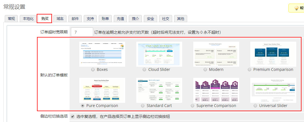Click the 常规设置 page heading
This screenshot has height=122, width=304.
(x=14, y=7)
